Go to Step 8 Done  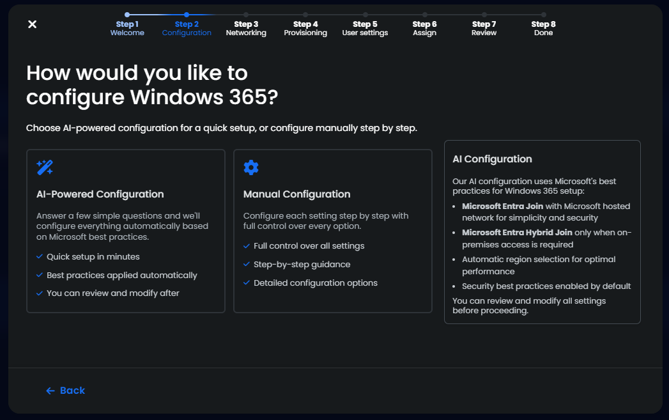[544, 28]
